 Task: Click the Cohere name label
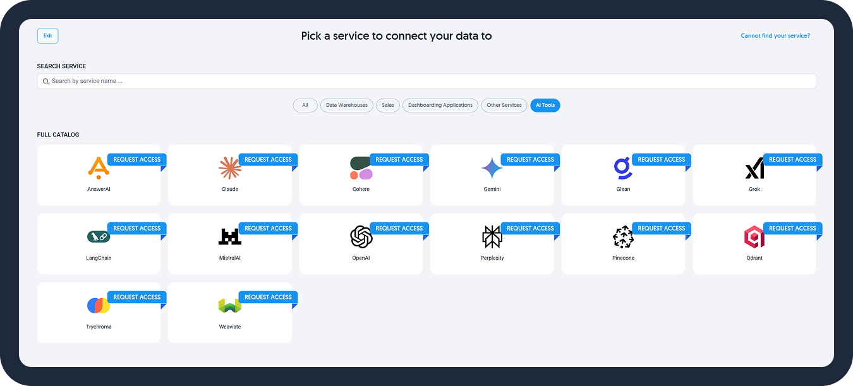click(x=361, y=190)
